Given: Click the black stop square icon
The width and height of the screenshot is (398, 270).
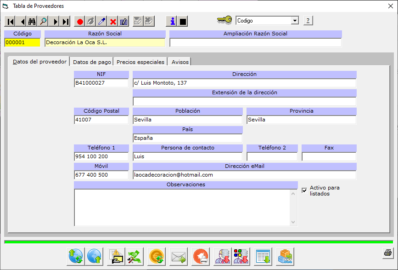Looking at the screenshot, I should [x=183, y=21].
